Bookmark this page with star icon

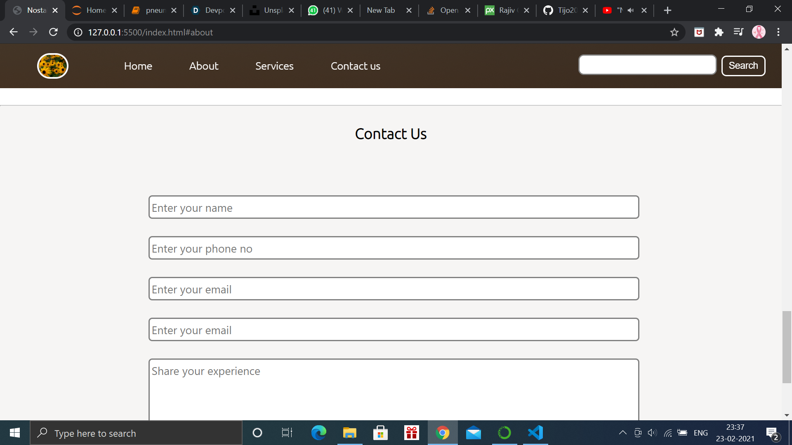(674, 32)
